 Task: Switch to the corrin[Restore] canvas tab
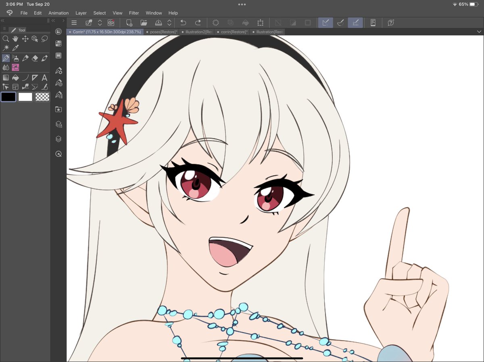pyautogui.click(x=232, y=31)
